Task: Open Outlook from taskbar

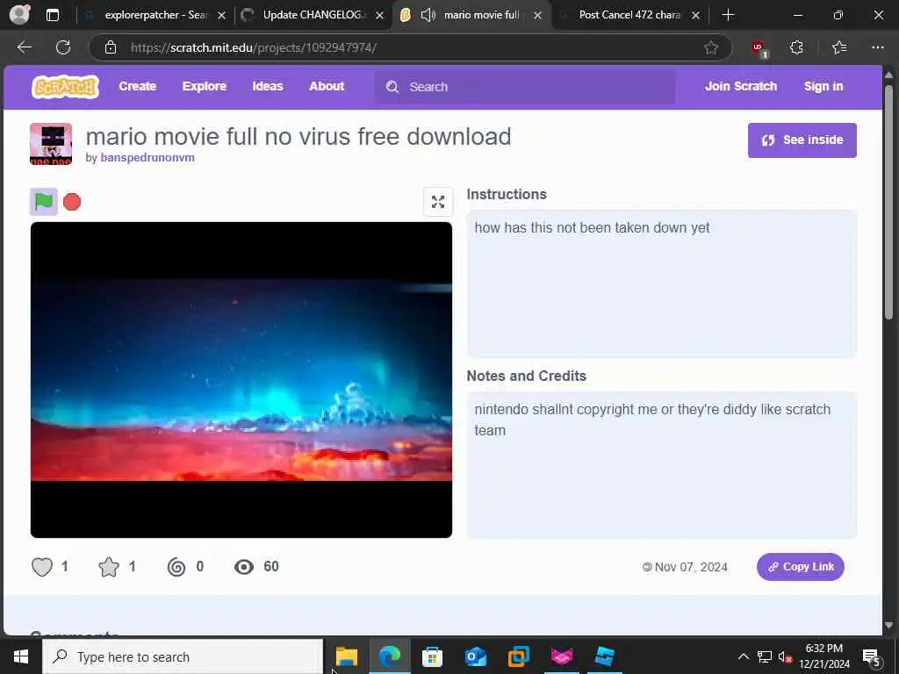Action: (x=475, y=656)
